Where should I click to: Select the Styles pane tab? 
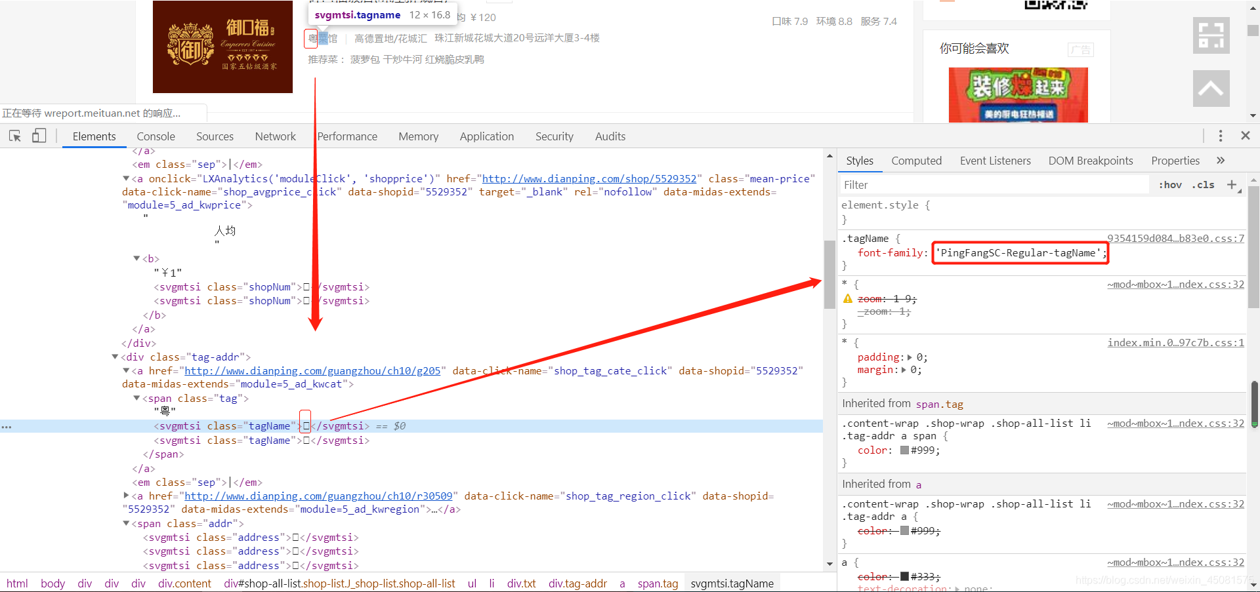[x=860, y=161]
